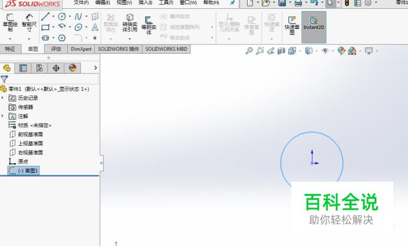Viewport: 408px width, 246px height.
Task: Select the Line sketch tool
Action: [x=45, y=17]
